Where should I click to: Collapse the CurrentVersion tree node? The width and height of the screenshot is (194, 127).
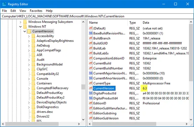[x=25, y=32]
